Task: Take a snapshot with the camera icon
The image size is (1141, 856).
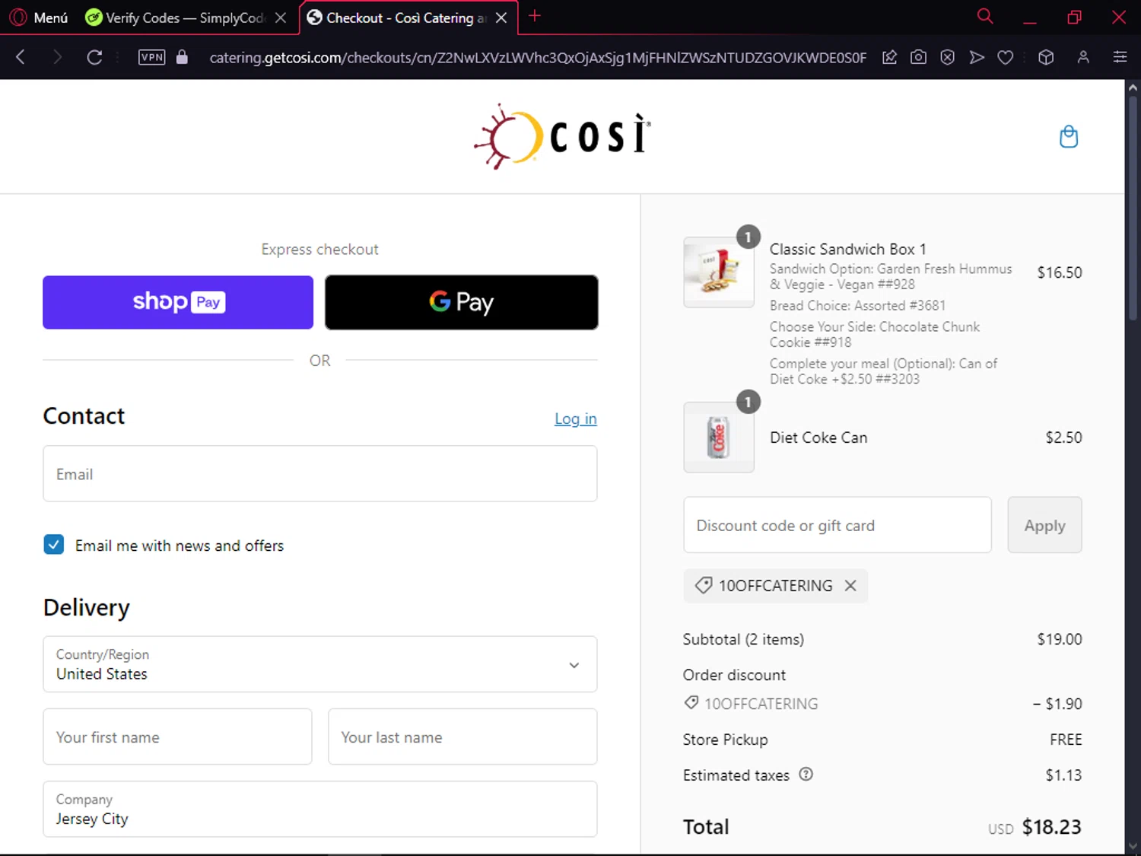Action: coord(918,57)
